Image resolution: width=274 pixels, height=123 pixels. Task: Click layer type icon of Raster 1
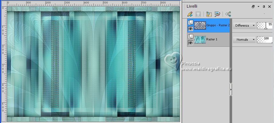coord(191,37)
